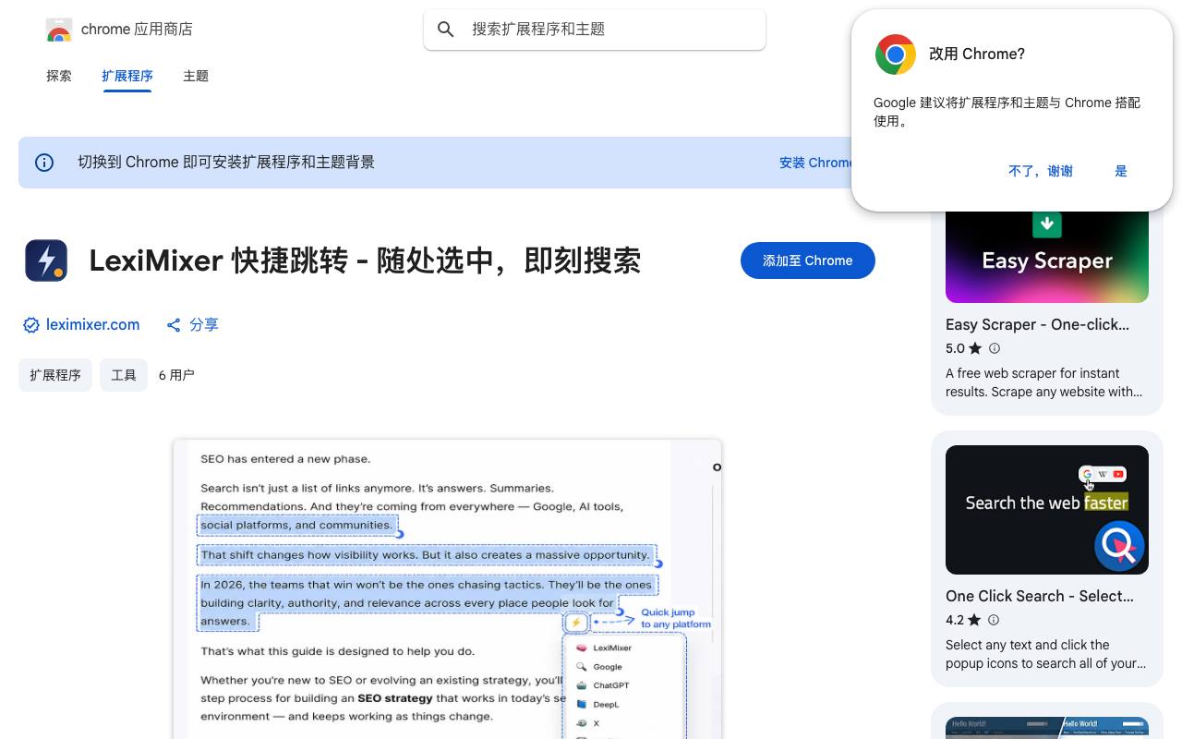This screenshot has width=1182, height=739.
Task: Click the 扩展程序 category chip
Action: (x=55, y=375)
